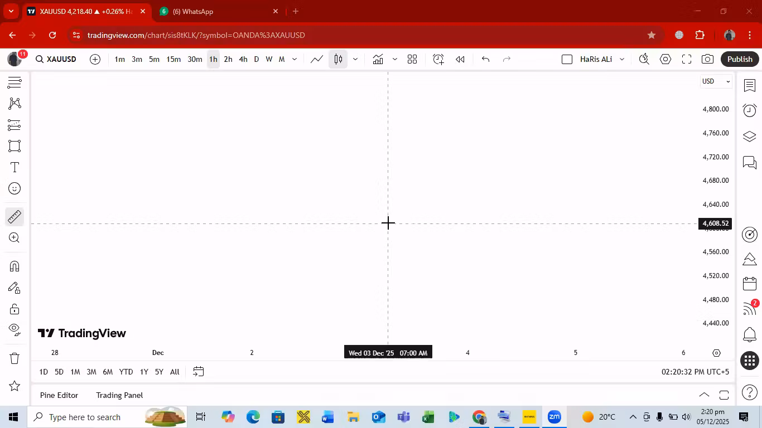Screen dimensions: 762x428
Task: Open the USD currency dropdown
Action: point(716,81)
